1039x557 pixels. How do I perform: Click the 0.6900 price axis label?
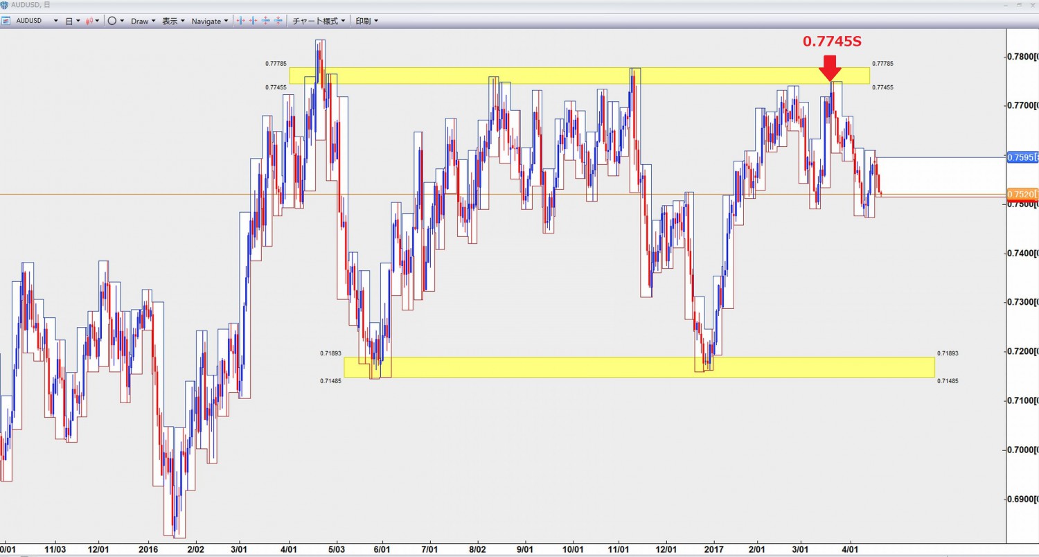[1023, 499]
